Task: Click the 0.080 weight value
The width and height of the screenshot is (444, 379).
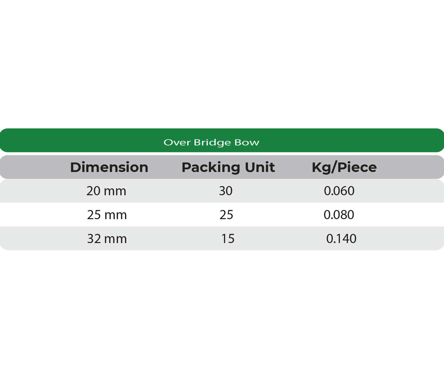Action: point(339,215)
